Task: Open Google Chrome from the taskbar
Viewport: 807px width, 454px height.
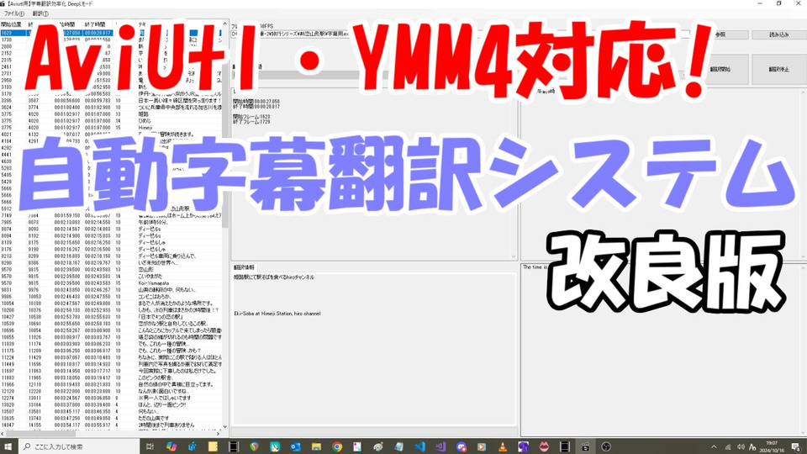Action: click(x=336, y=446)
